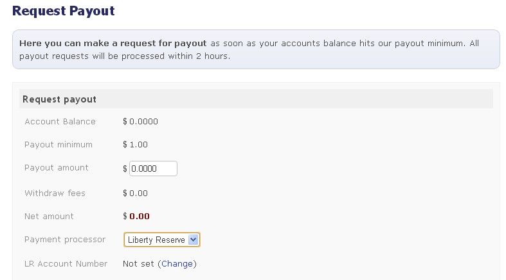This screenshot has width=506, height=280.
Task: Open the Liberty Reserve payment processor dropdown
Action: click(157, 240)
